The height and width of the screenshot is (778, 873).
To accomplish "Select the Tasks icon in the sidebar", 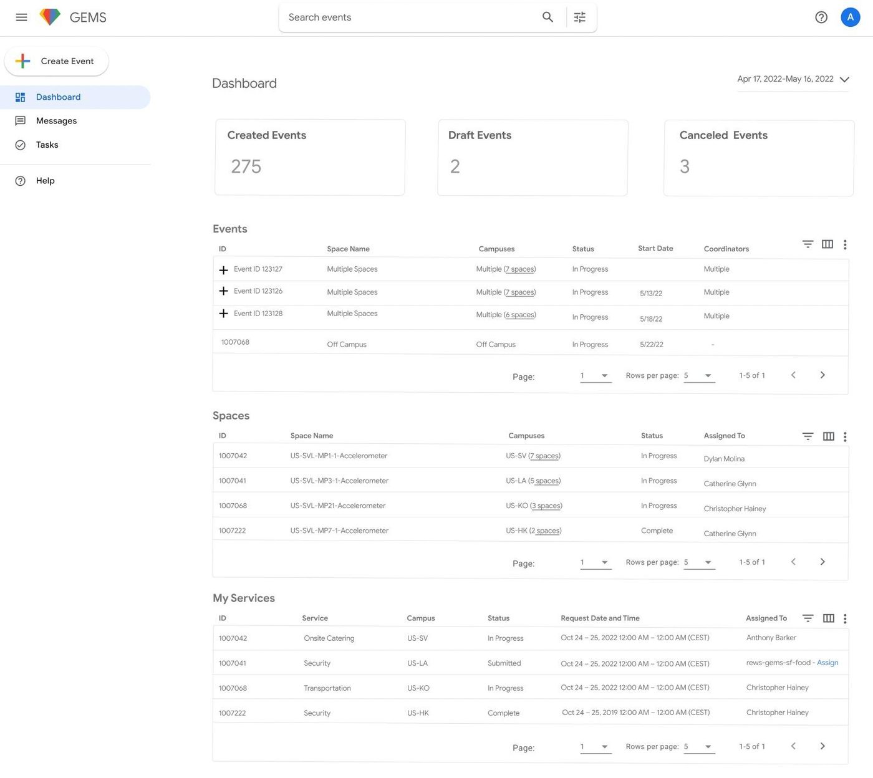I will click(21, 144).
